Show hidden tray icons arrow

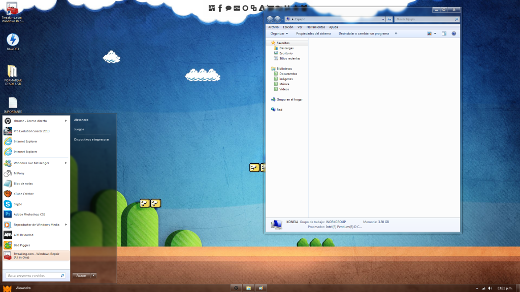click(477, 288)
